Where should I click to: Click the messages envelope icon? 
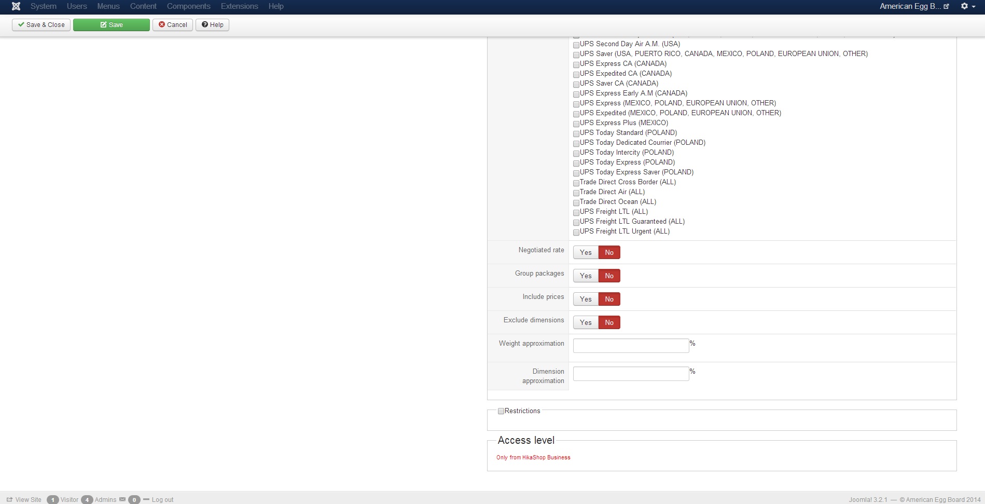pos(122,499)
